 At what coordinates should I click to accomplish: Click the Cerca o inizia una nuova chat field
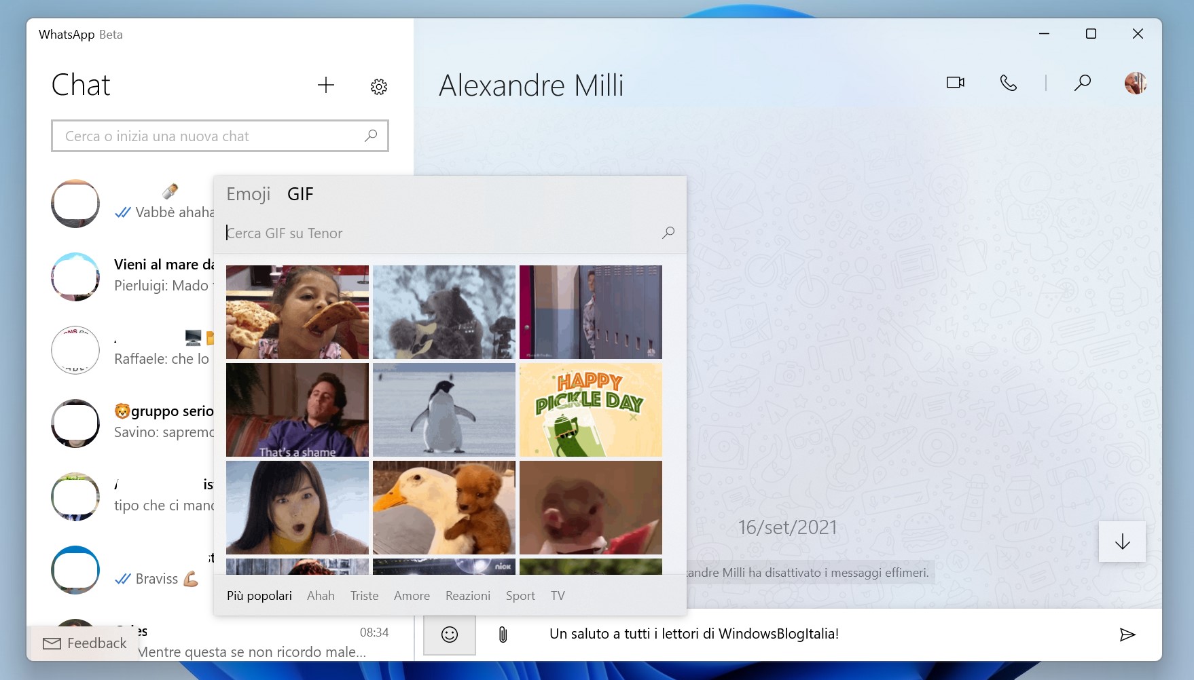[220, 136]
